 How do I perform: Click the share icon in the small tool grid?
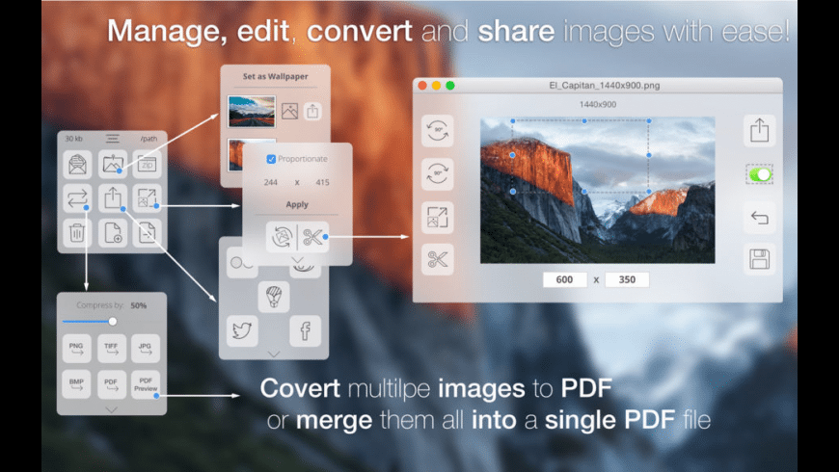(x=113, y=198)
